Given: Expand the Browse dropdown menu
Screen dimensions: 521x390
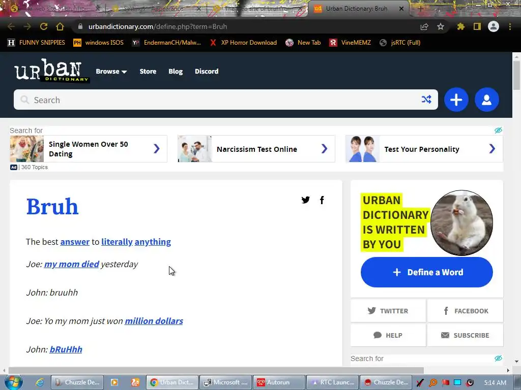Looking at the screenshot, I should (x=111, y=71).
